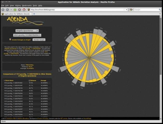Open the Edit menu
This screenshot has height=124, width=163.
tap(7, 6)
